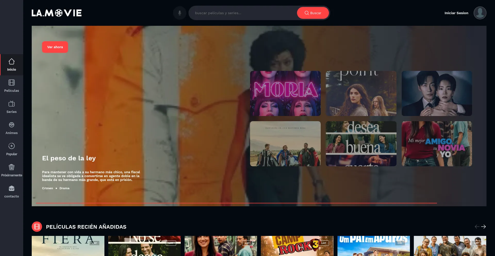Viewport: 495px width, 256px height.
Task: Click the red film icon beside Películas Recién Añadidas
Action: tap(37, 227)
